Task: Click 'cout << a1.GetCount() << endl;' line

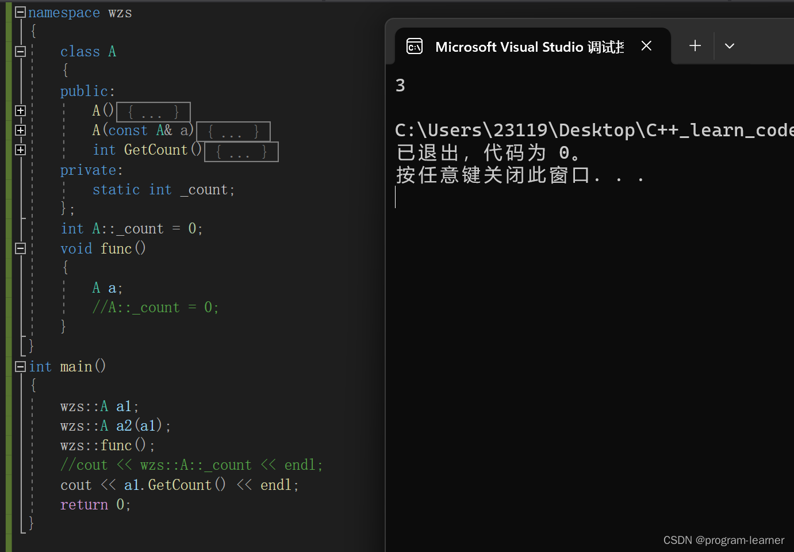Action: [x=179, y=485]
